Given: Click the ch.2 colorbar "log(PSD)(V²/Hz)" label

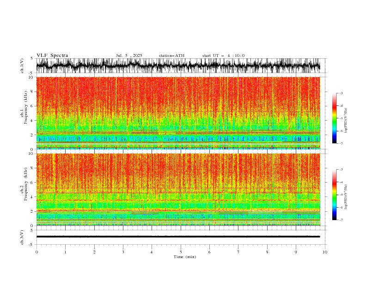Looking at the screenshot, I should click(346, 197).
